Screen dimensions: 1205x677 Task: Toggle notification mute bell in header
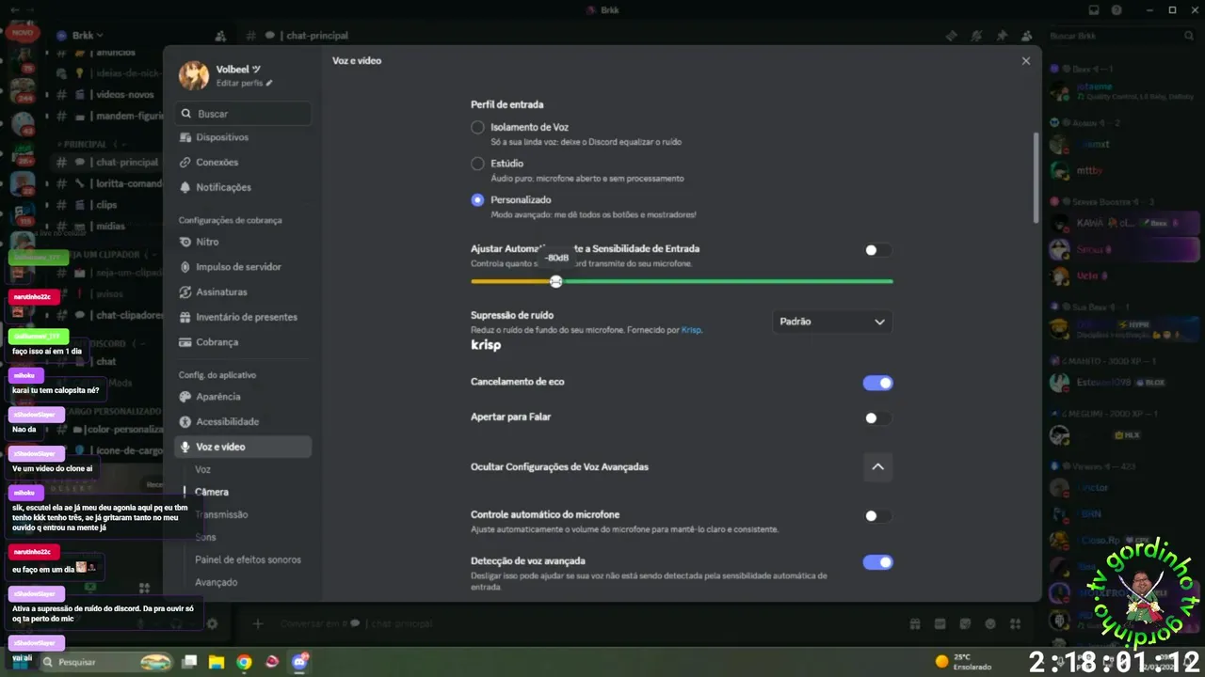point(977,36)
